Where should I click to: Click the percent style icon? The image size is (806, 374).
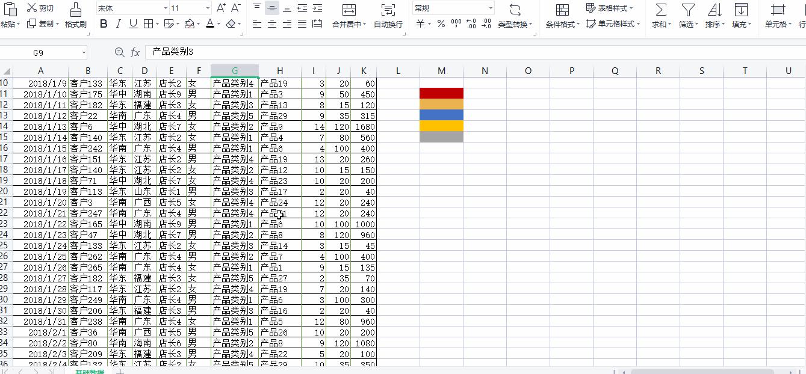(x=441, y=24)
